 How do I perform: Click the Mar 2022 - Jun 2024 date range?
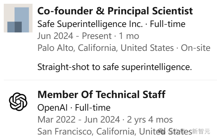click(79, 120)
